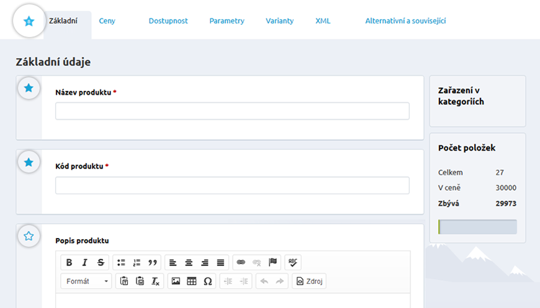Paste from Word icon

[x=140, y=281]
